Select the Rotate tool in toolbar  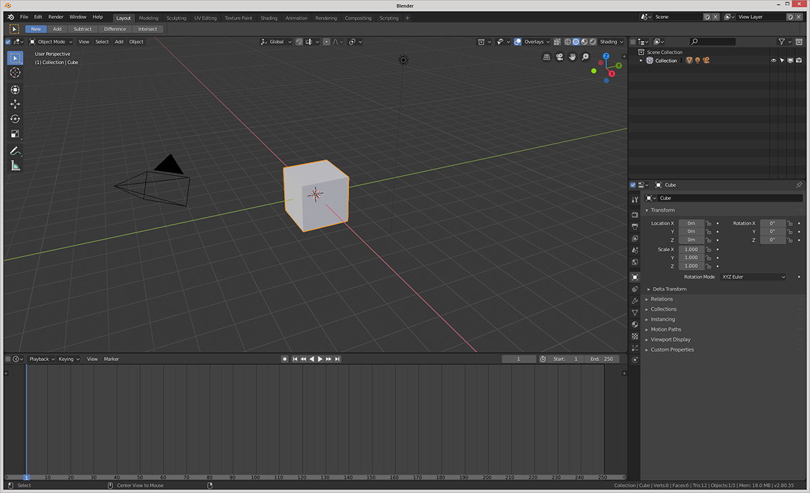[x=15, y=119]
